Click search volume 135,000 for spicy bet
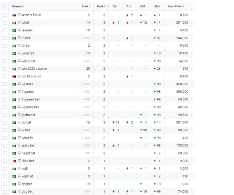Image resolution: width=234 pixels, height=195 pixels. pos(182,145)
